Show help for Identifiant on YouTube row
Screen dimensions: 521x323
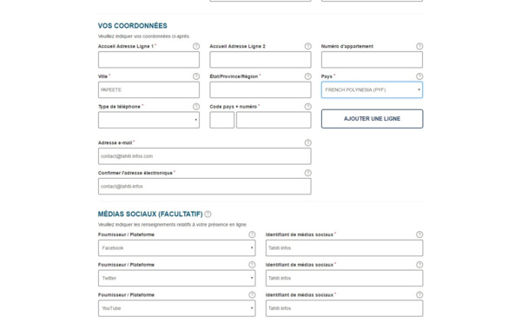coord(419,295)
